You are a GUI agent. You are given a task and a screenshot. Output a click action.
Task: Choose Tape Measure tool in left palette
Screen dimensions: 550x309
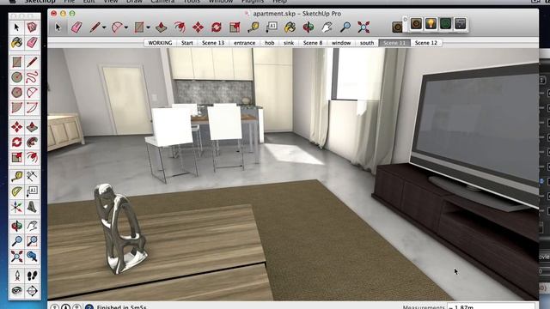(16, 176)
